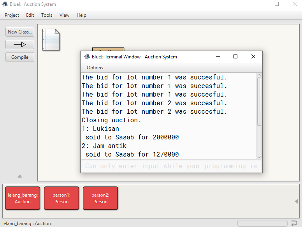Open the terminal Options menu

95,68
